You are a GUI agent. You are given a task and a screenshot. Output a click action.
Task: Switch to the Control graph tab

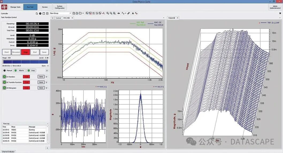point(58,18)
